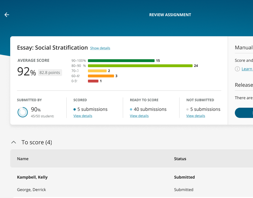Viewport: 253px width, 198px height.
Task: Collapse the To score section chevron
Action: pos(14,142)
